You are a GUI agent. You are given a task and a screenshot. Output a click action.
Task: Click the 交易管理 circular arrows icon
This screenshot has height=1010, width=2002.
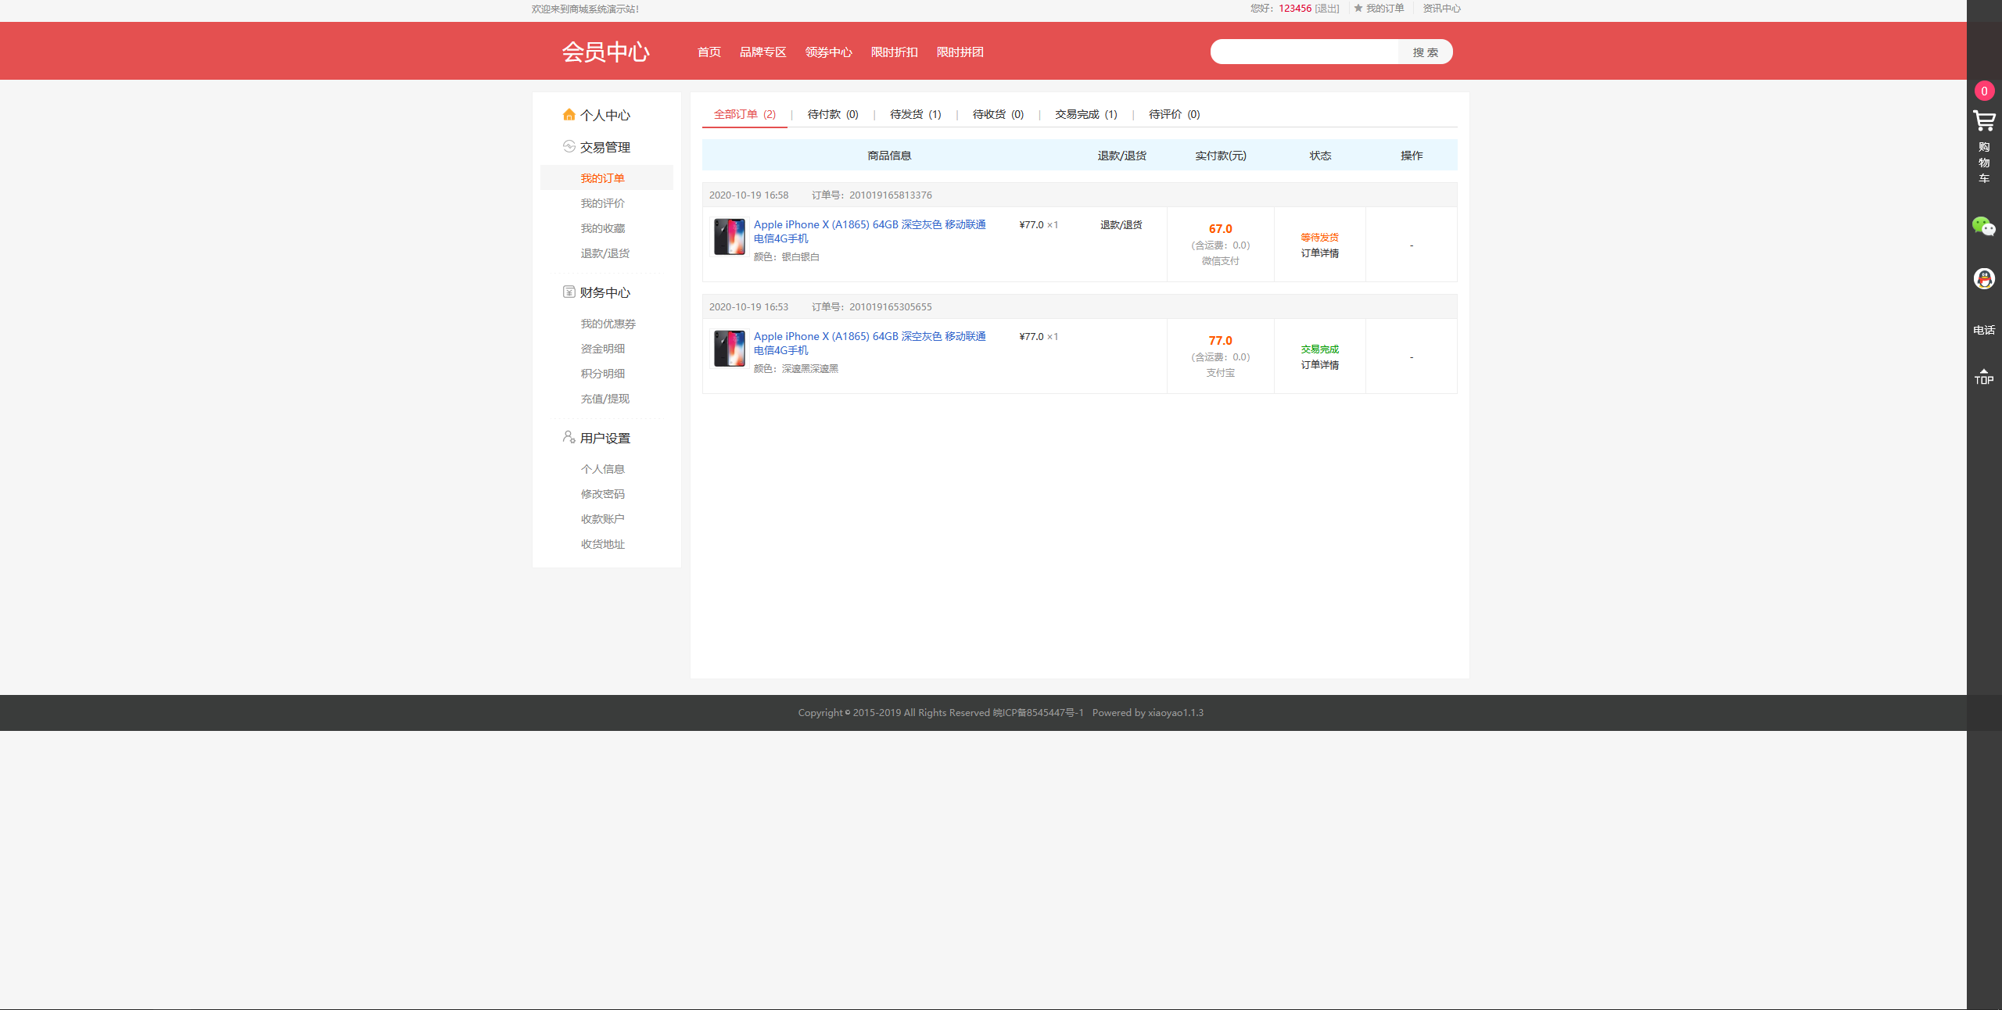(569, 145)
